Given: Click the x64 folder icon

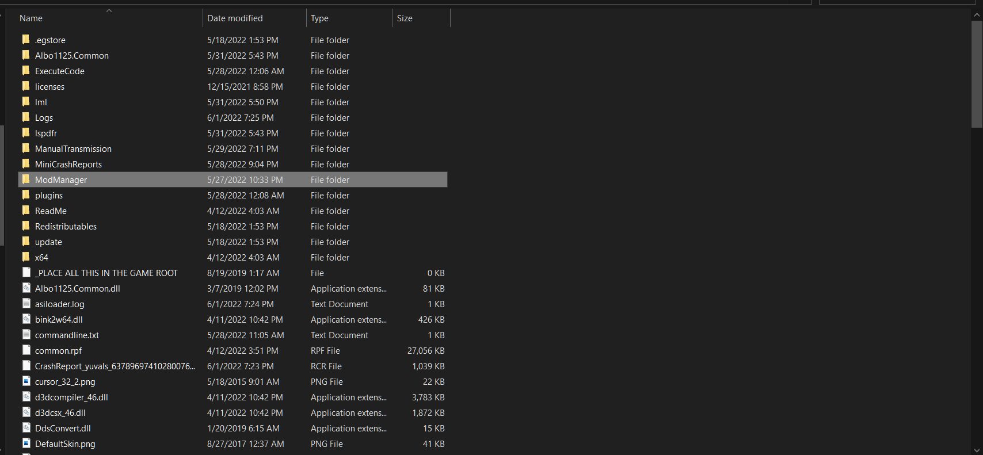Looking at the screenshot, I should (26, 257).
